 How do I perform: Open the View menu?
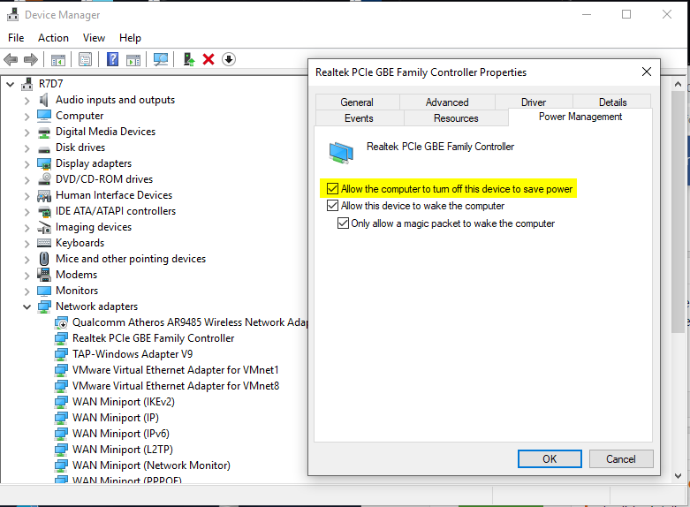coord(95,38)
